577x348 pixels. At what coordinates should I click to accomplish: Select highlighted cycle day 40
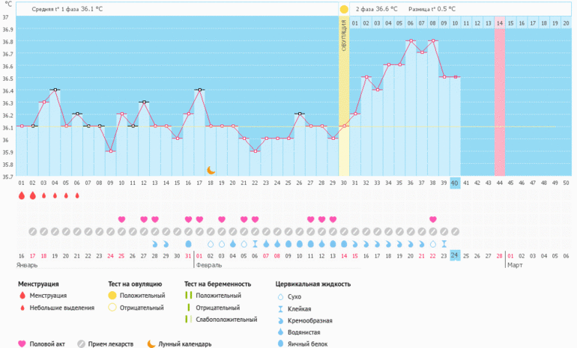455,183
